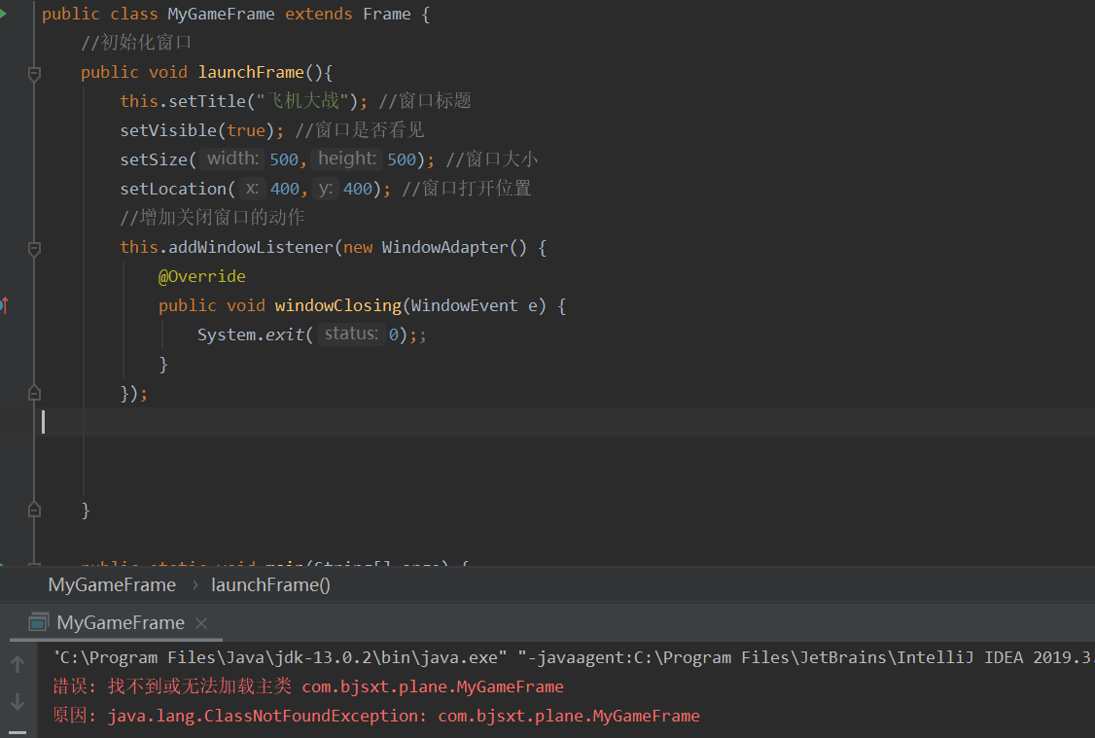
Task: Click the "width:" parameter hint in setSize
Action: [x=233, y=158]
